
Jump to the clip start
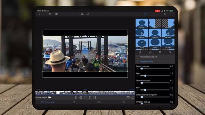click(76, 97)
